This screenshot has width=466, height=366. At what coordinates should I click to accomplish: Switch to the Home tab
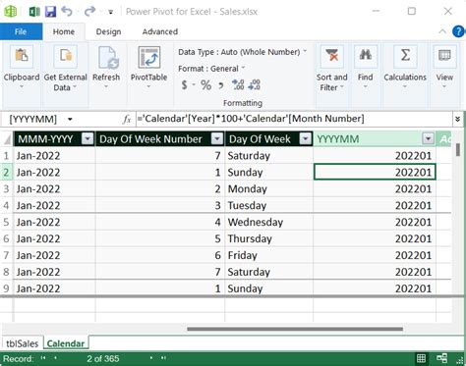coord(64,31)
